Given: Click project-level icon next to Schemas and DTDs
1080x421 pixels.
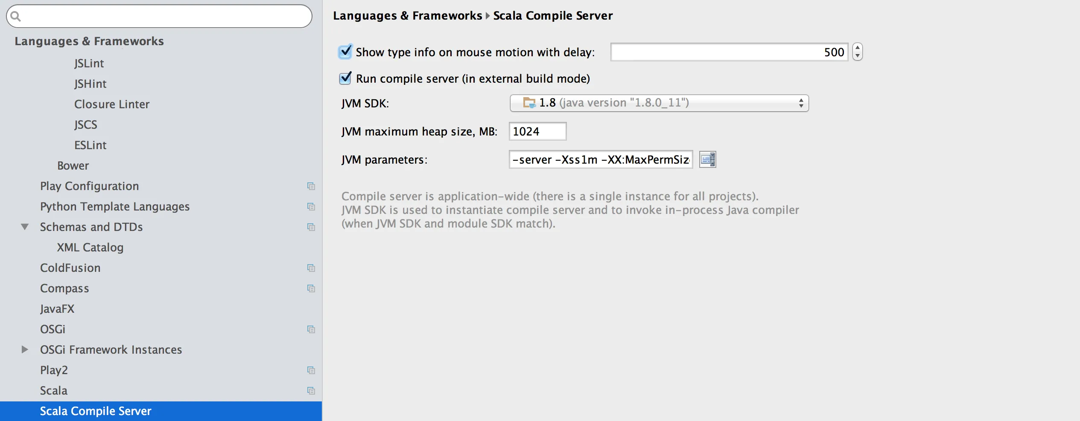Looking at the screenshot, I should tap(311, 227).
